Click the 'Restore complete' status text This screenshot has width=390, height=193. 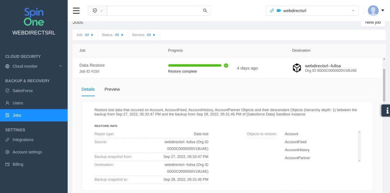click(x=182, y=71)
